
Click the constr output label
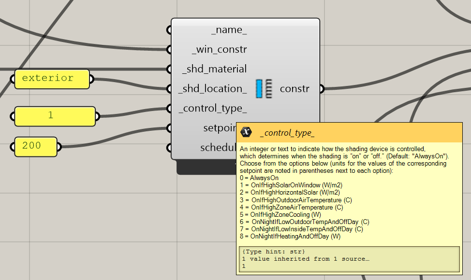pyautogui.click(x=294, y=89)
